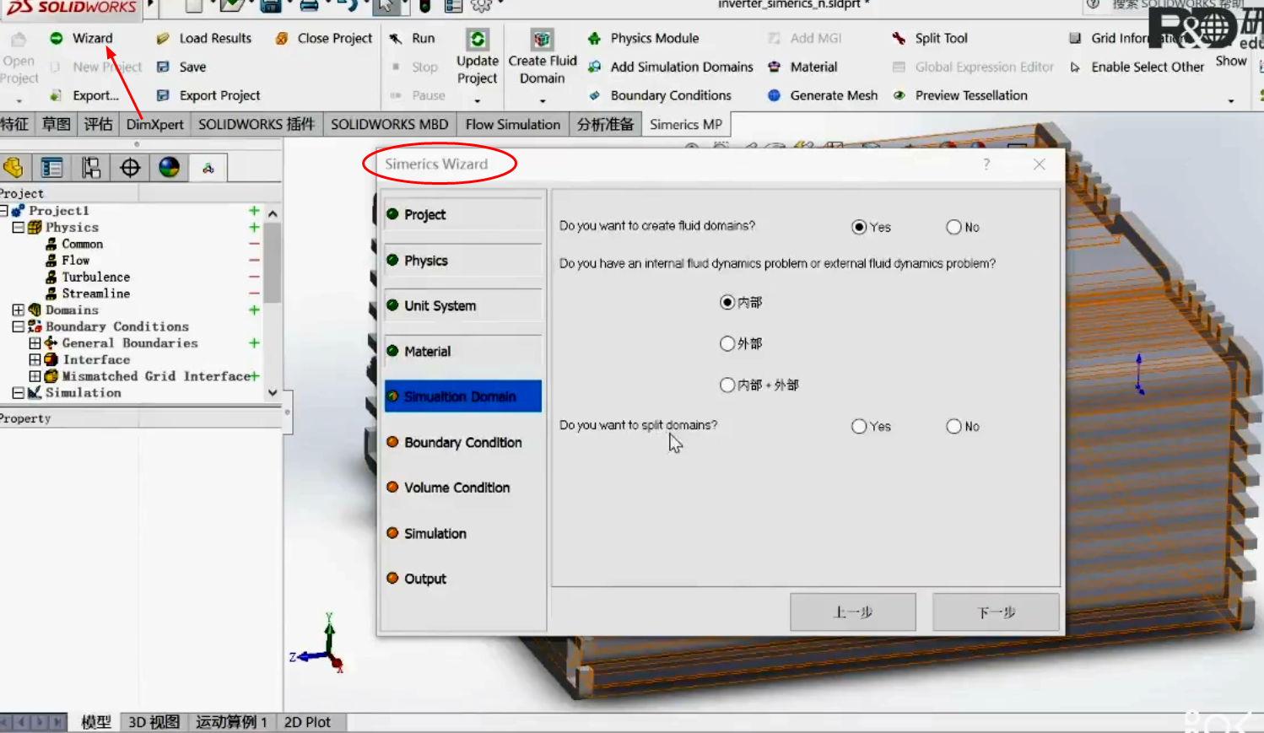Select Yes to create fluid domains
This screenshot has height=733, width=1264.
[859, 226]
